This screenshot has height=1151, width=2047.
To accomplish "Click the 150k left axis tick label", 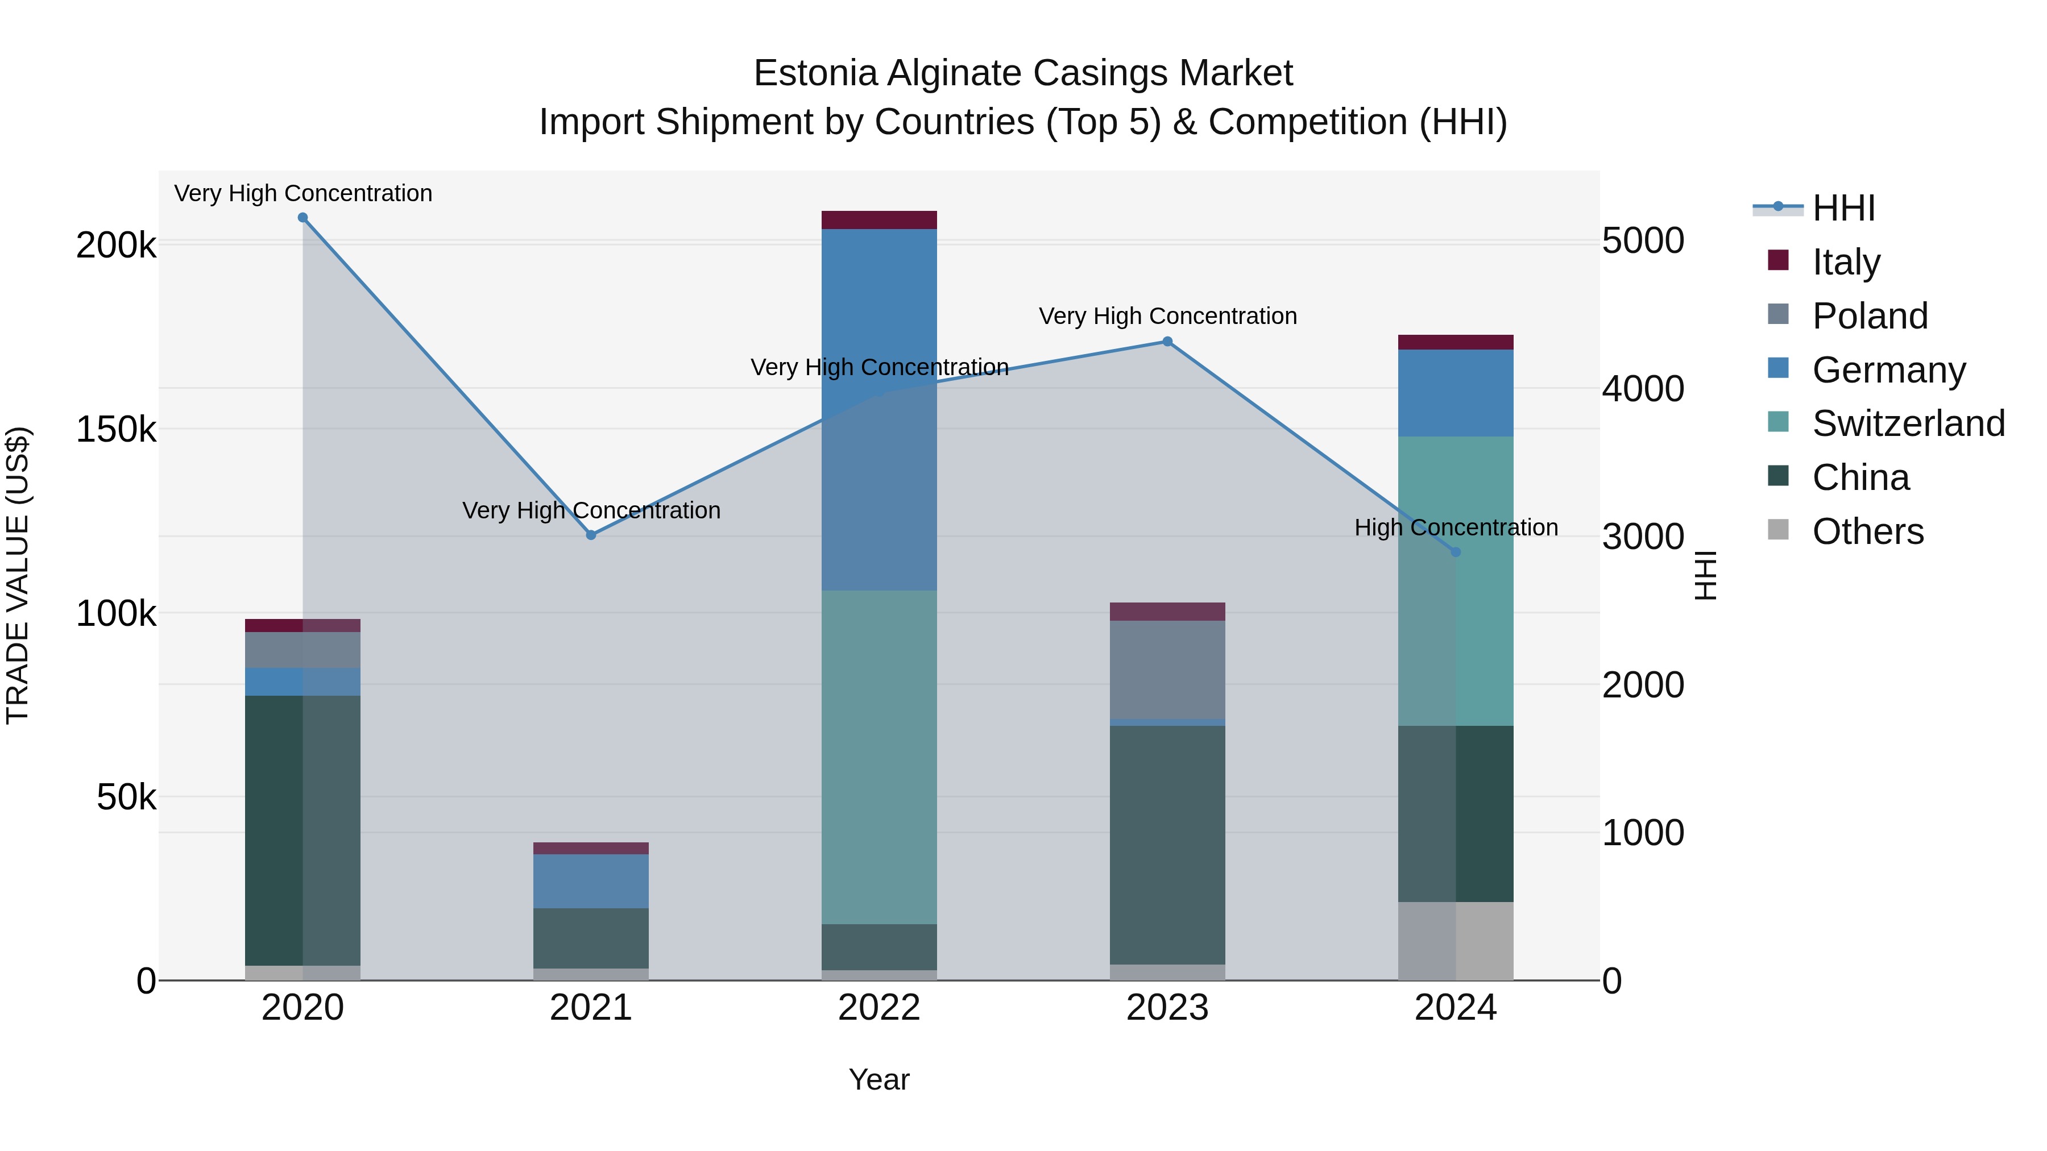I will (116, 430).
